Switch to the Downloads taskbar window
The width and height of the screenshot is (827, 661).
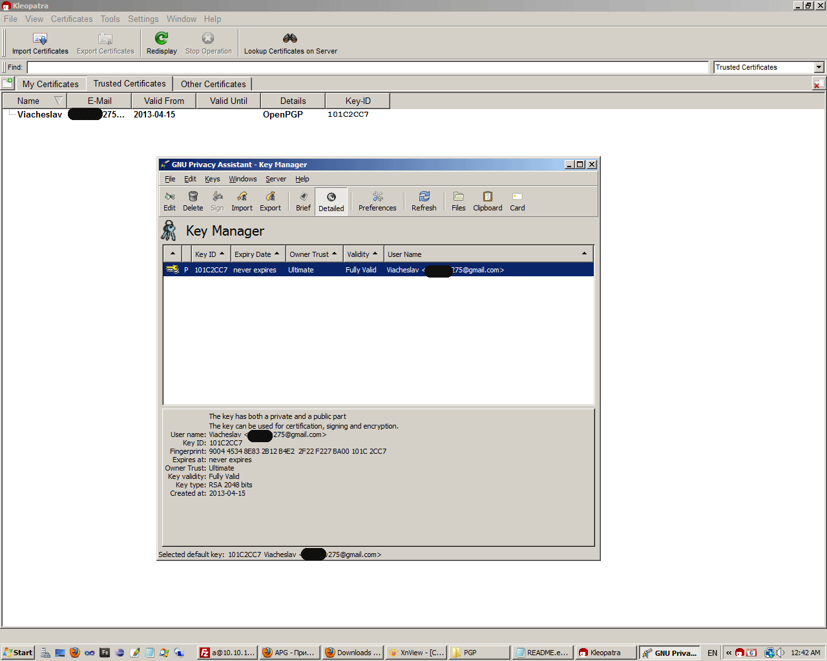pyautogui.click(x=353, y=653)
